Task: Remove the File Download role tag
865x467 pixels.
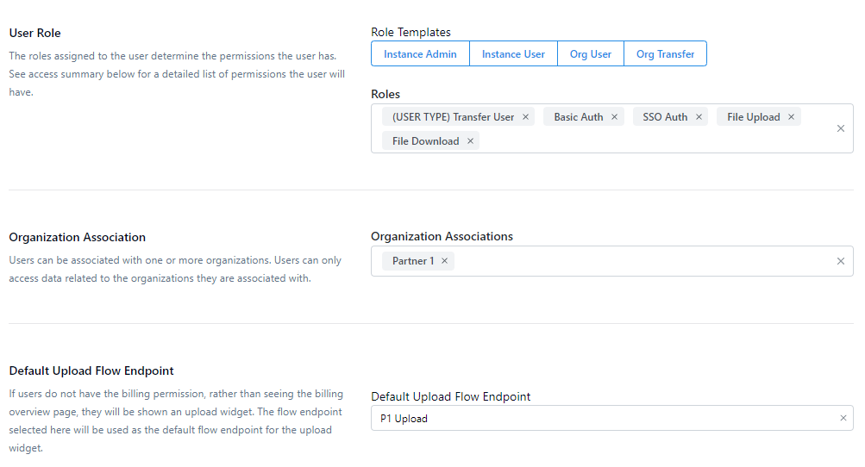Action: point(470,141)
